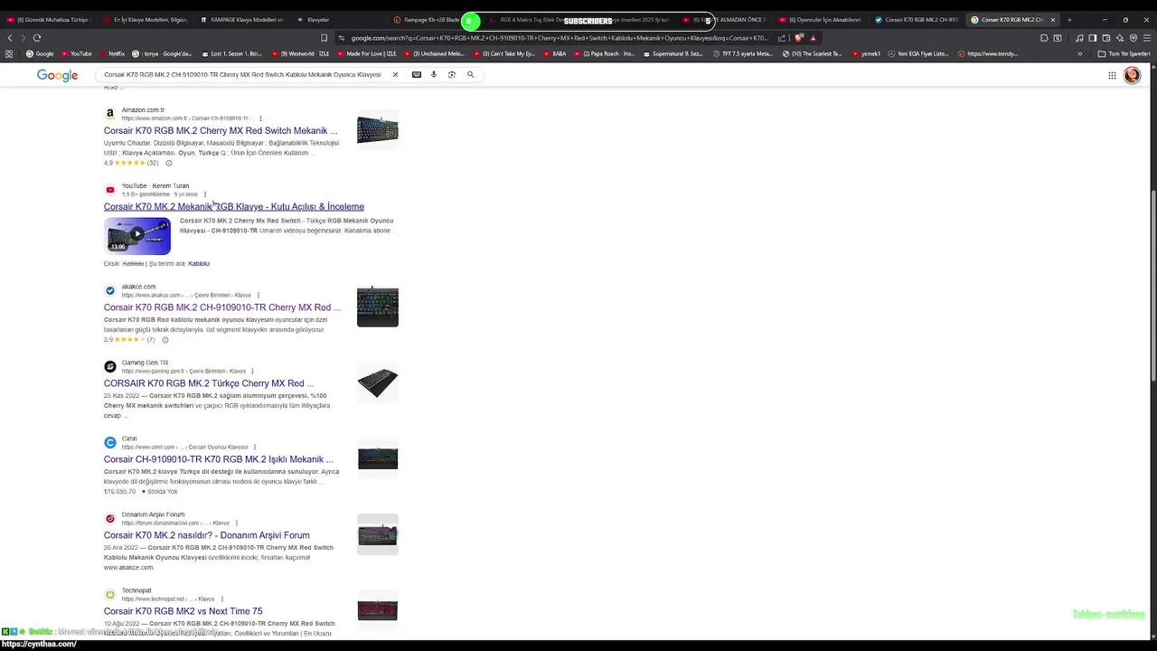Open Netflix bookmark in bookmarks bar

pos(112,53)
